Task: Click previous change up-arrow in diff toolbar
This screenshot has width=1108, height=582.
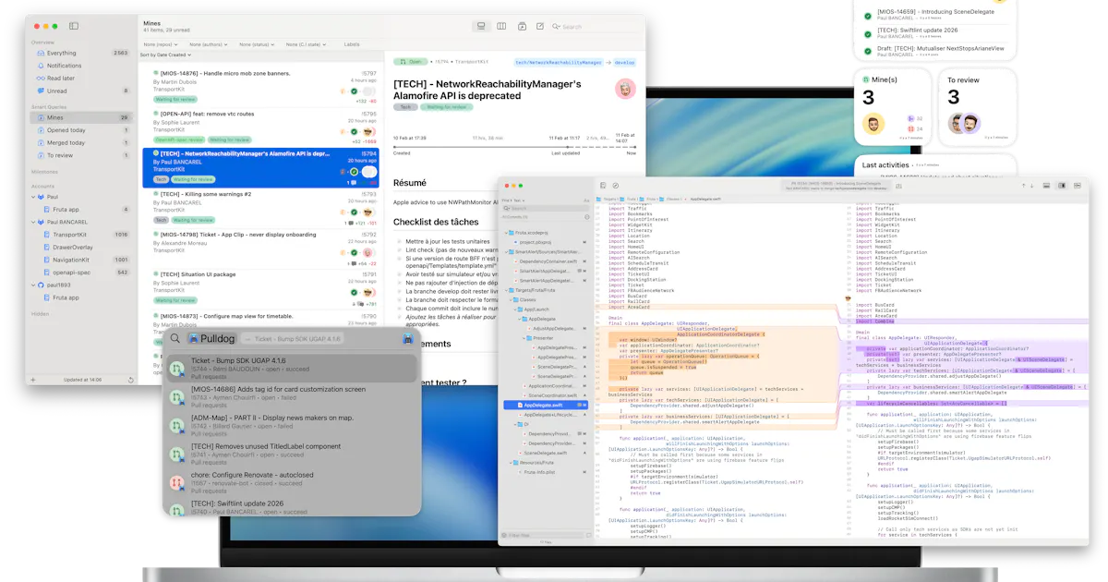Action: pos(1023,186)
